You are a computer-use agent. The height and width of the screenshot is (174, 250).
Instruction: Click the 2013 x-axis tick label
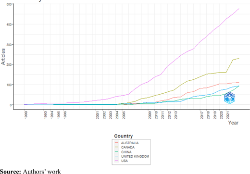tap(176, 115)
